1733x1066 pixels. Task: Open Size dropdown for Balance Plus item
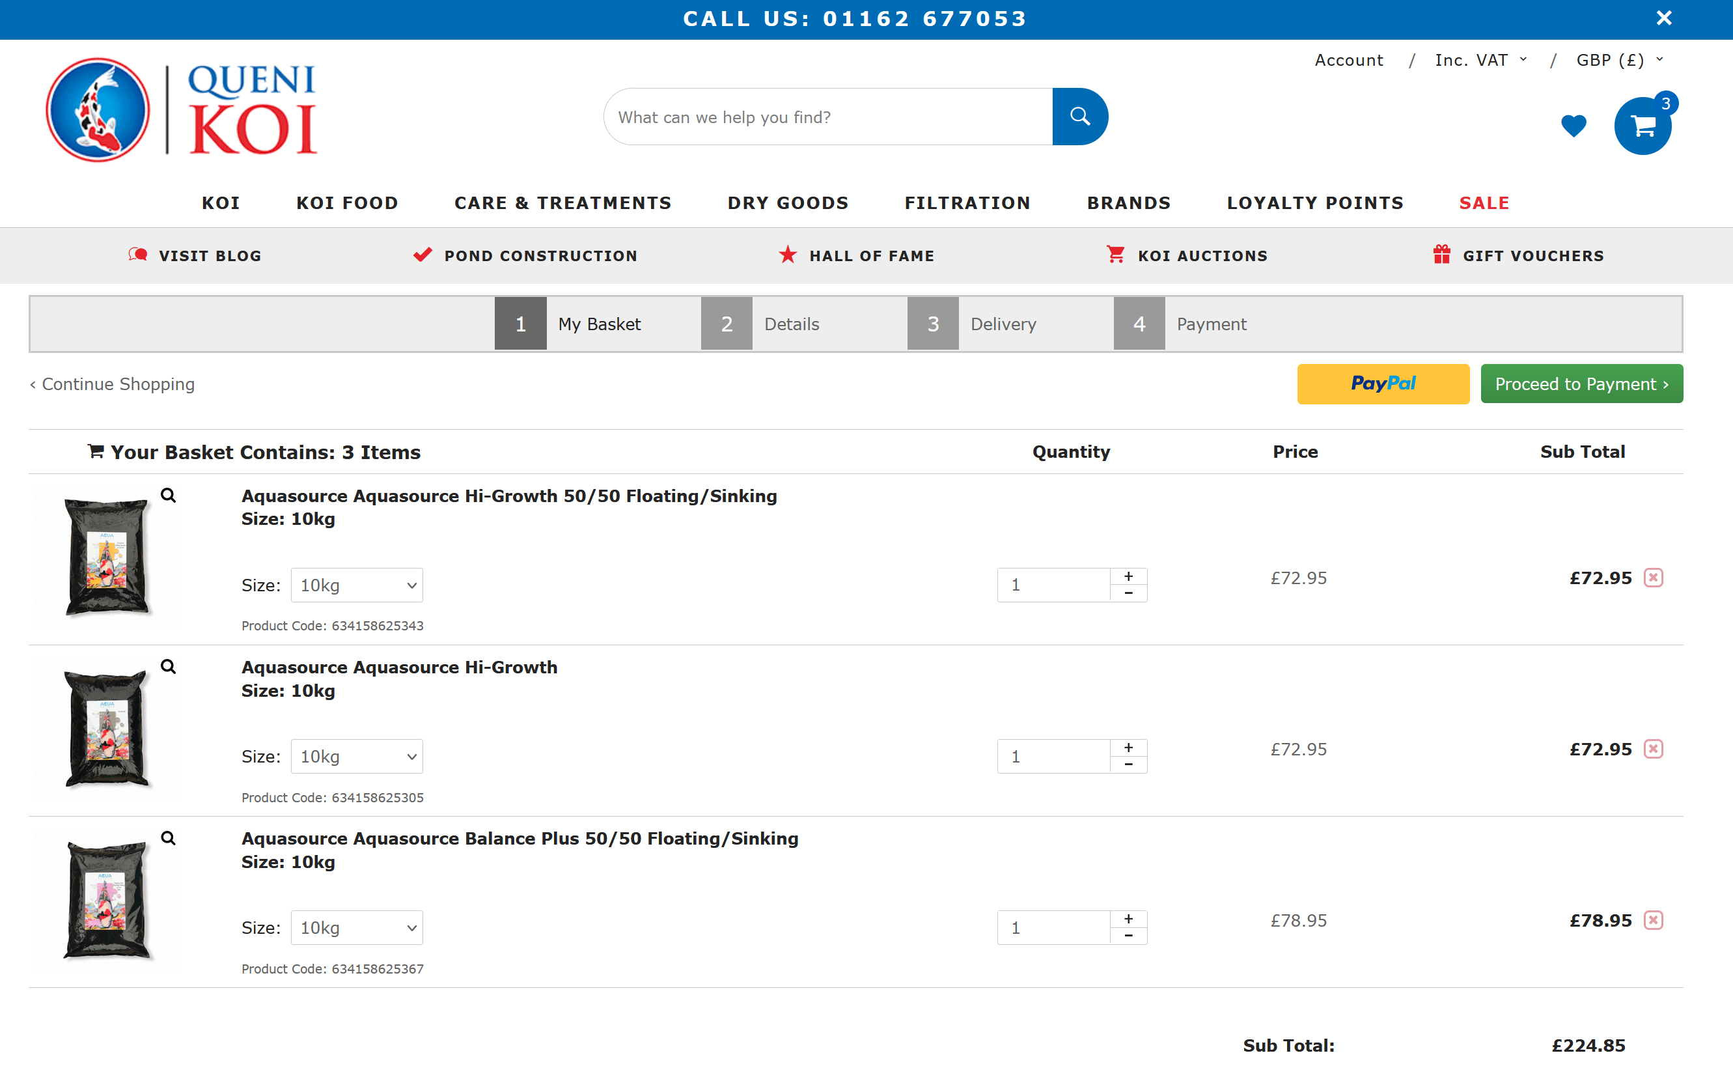click(x=357, y=928)
